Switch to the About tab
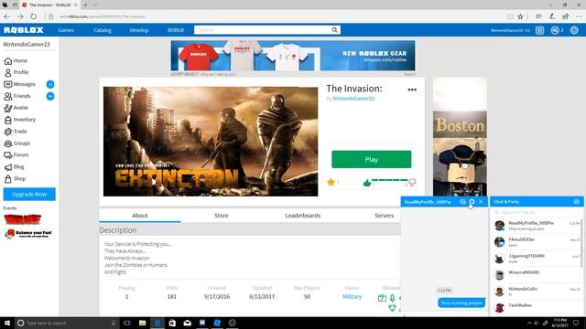The width and height of the screenshot is (586, 329). (140, 216)
